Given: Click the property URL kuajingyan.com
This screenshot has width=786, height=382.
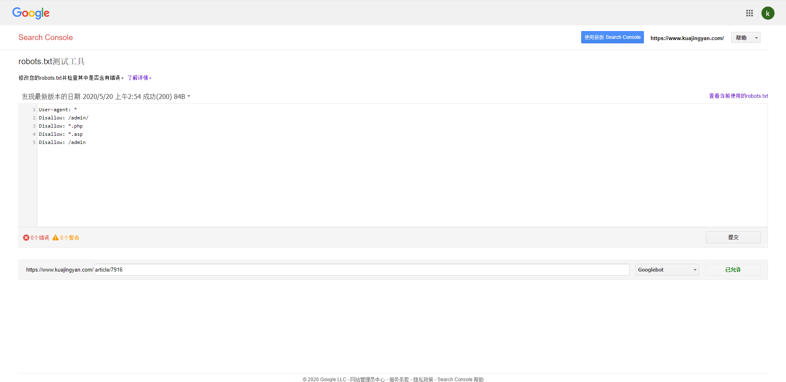Looking at the screenshot, I should (x=687, y=38).
